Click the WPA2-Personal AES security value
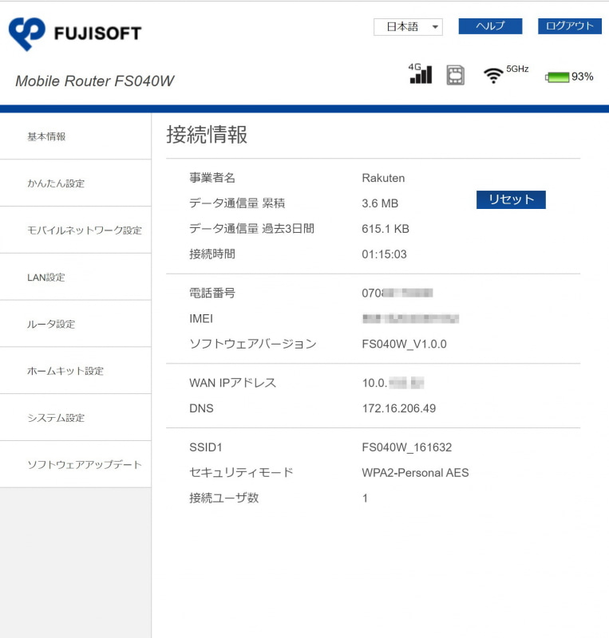The height and width of the screenshot is (638, 609). 415,473
